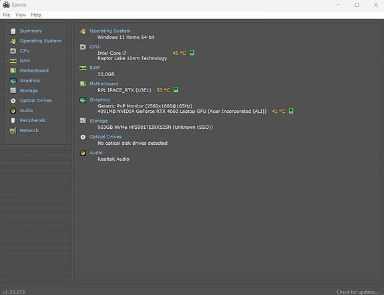
Task: Click the Audio speaker icon in summary pane
Action: 83,153
